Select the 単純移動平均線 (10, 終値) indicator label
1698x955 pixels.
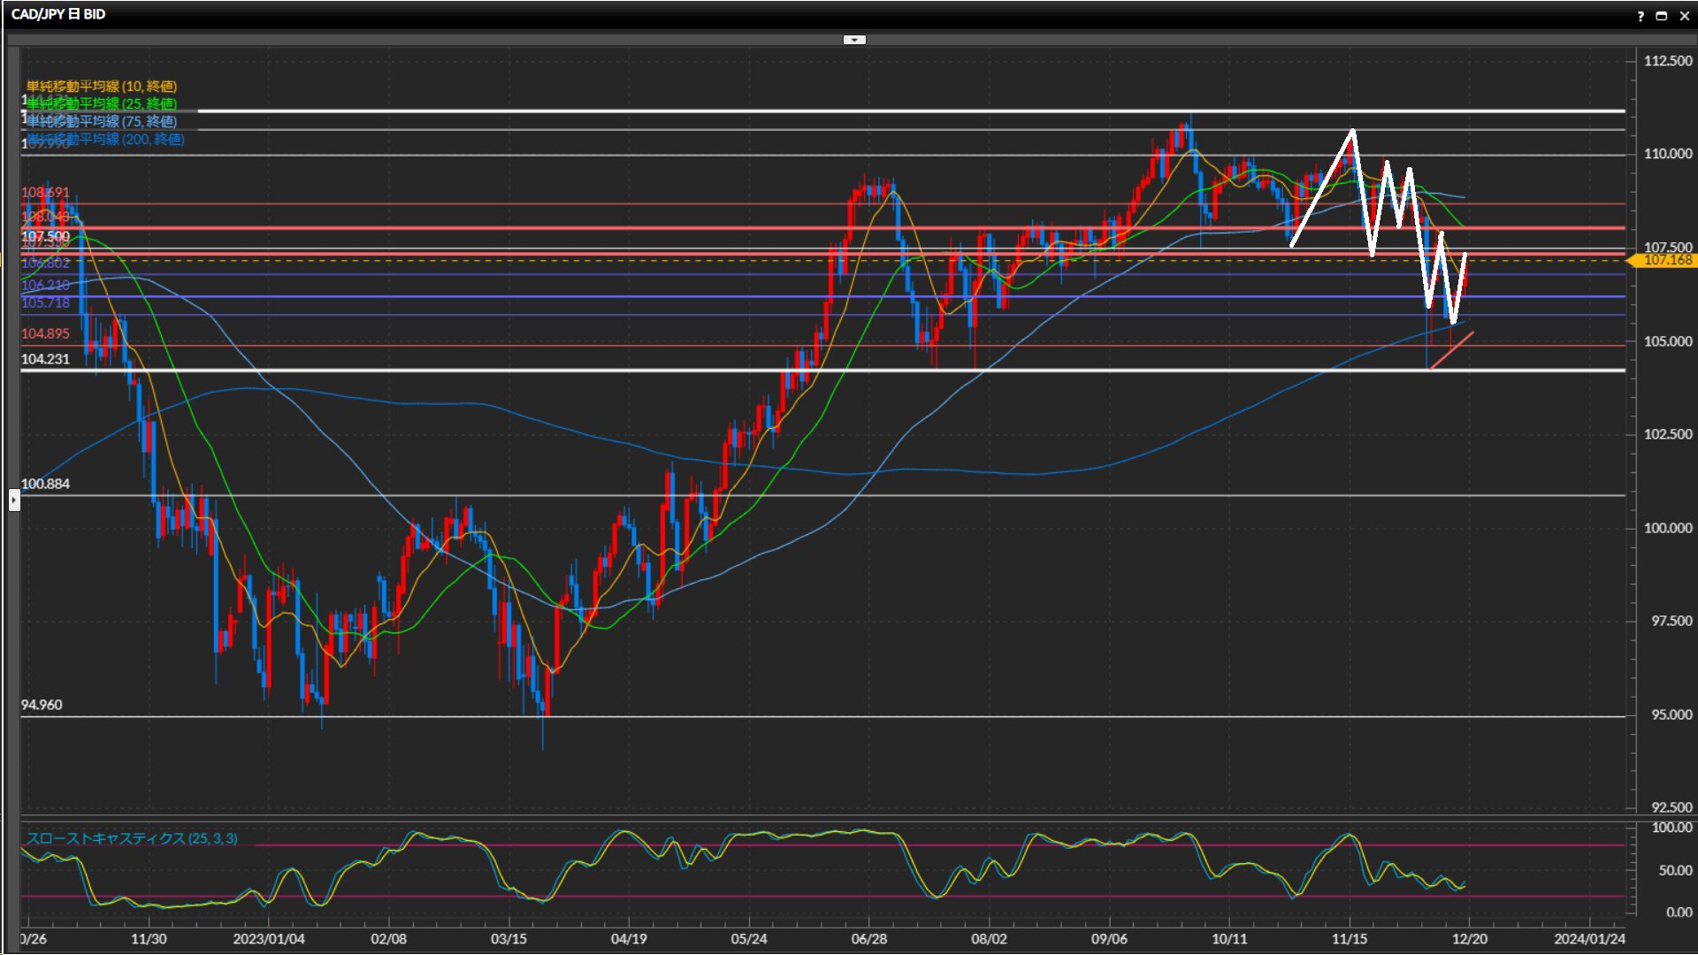[102, 86]
